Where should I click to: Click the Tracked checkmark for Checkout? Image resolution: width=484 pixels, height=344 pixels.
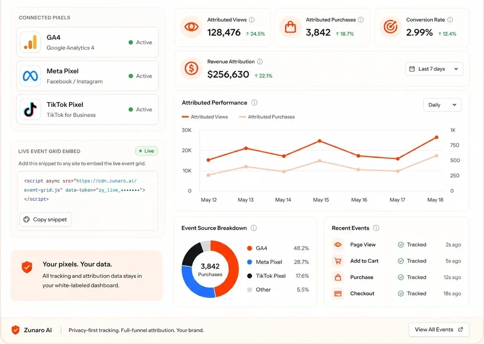pyautogui.click(x=401, y=293)
